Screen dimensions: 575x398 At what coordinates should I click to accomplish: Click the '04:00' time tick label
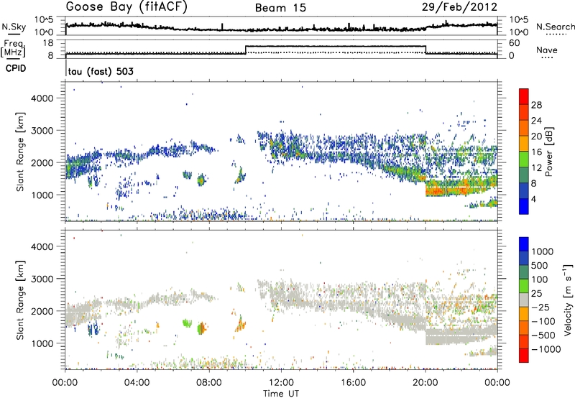(x=137, y=383)
